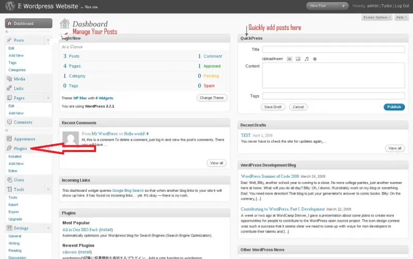
Task: Open the admin profile link
Action: 373,6
